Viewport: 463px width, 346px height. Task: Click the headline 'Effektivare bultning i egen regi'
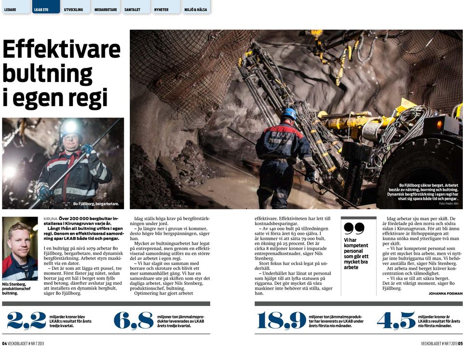(62, 74)
